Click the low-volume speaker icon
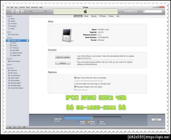Image resolution: width=171 pixels, height=140 pixels. click(x=31, y=11)
